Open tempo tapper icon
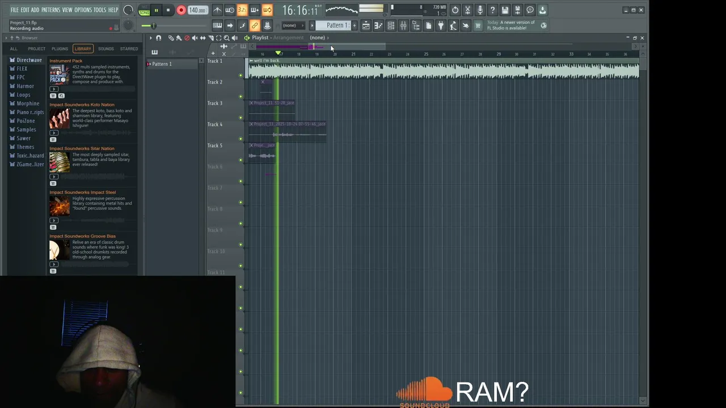This screenshot has width=726, height=408. (453, 25)
